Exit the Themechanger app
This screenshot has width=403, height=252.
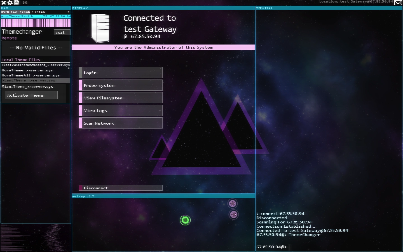point(62,32)
